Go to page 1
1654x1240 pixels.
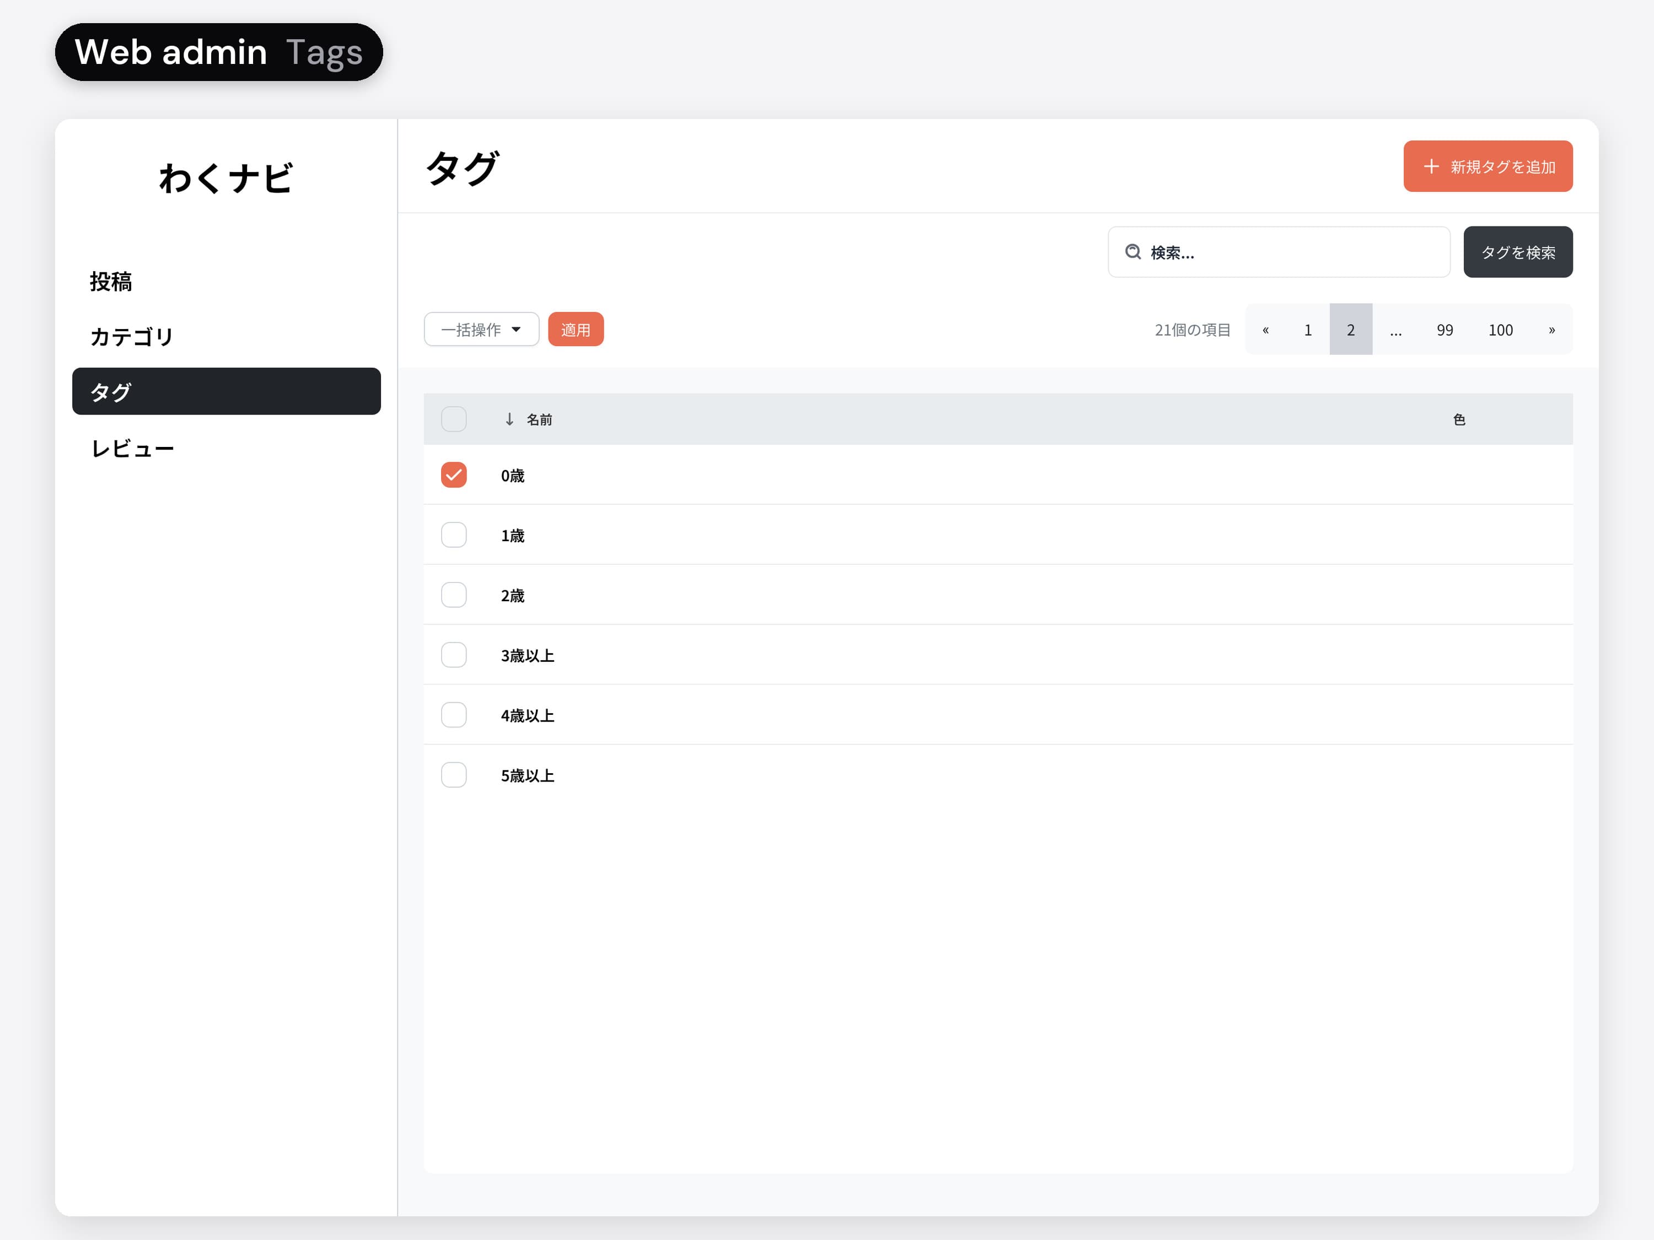pos(1308,330)
